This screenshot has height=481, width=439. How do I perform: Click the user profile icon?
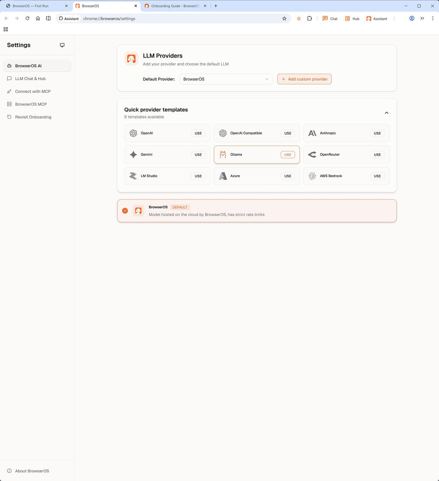pyautogui.click(x=412, y=18)
